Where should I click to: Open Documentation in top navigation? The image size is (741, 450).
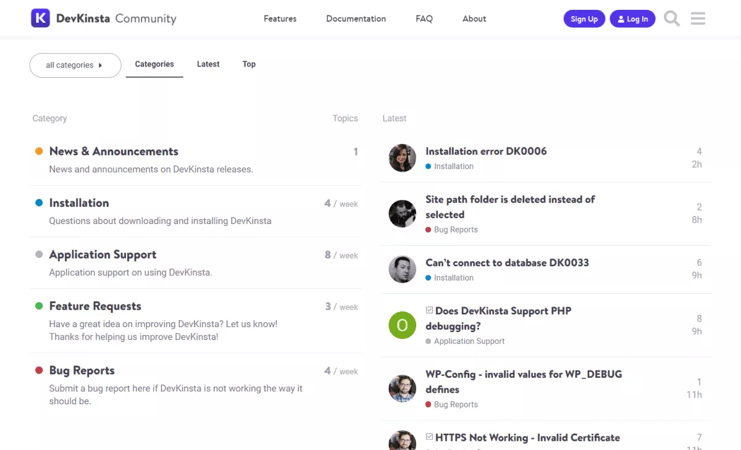(356, 19)
